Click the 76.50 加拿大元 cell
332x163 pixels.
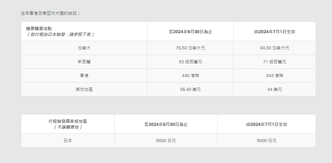[190, 48]
